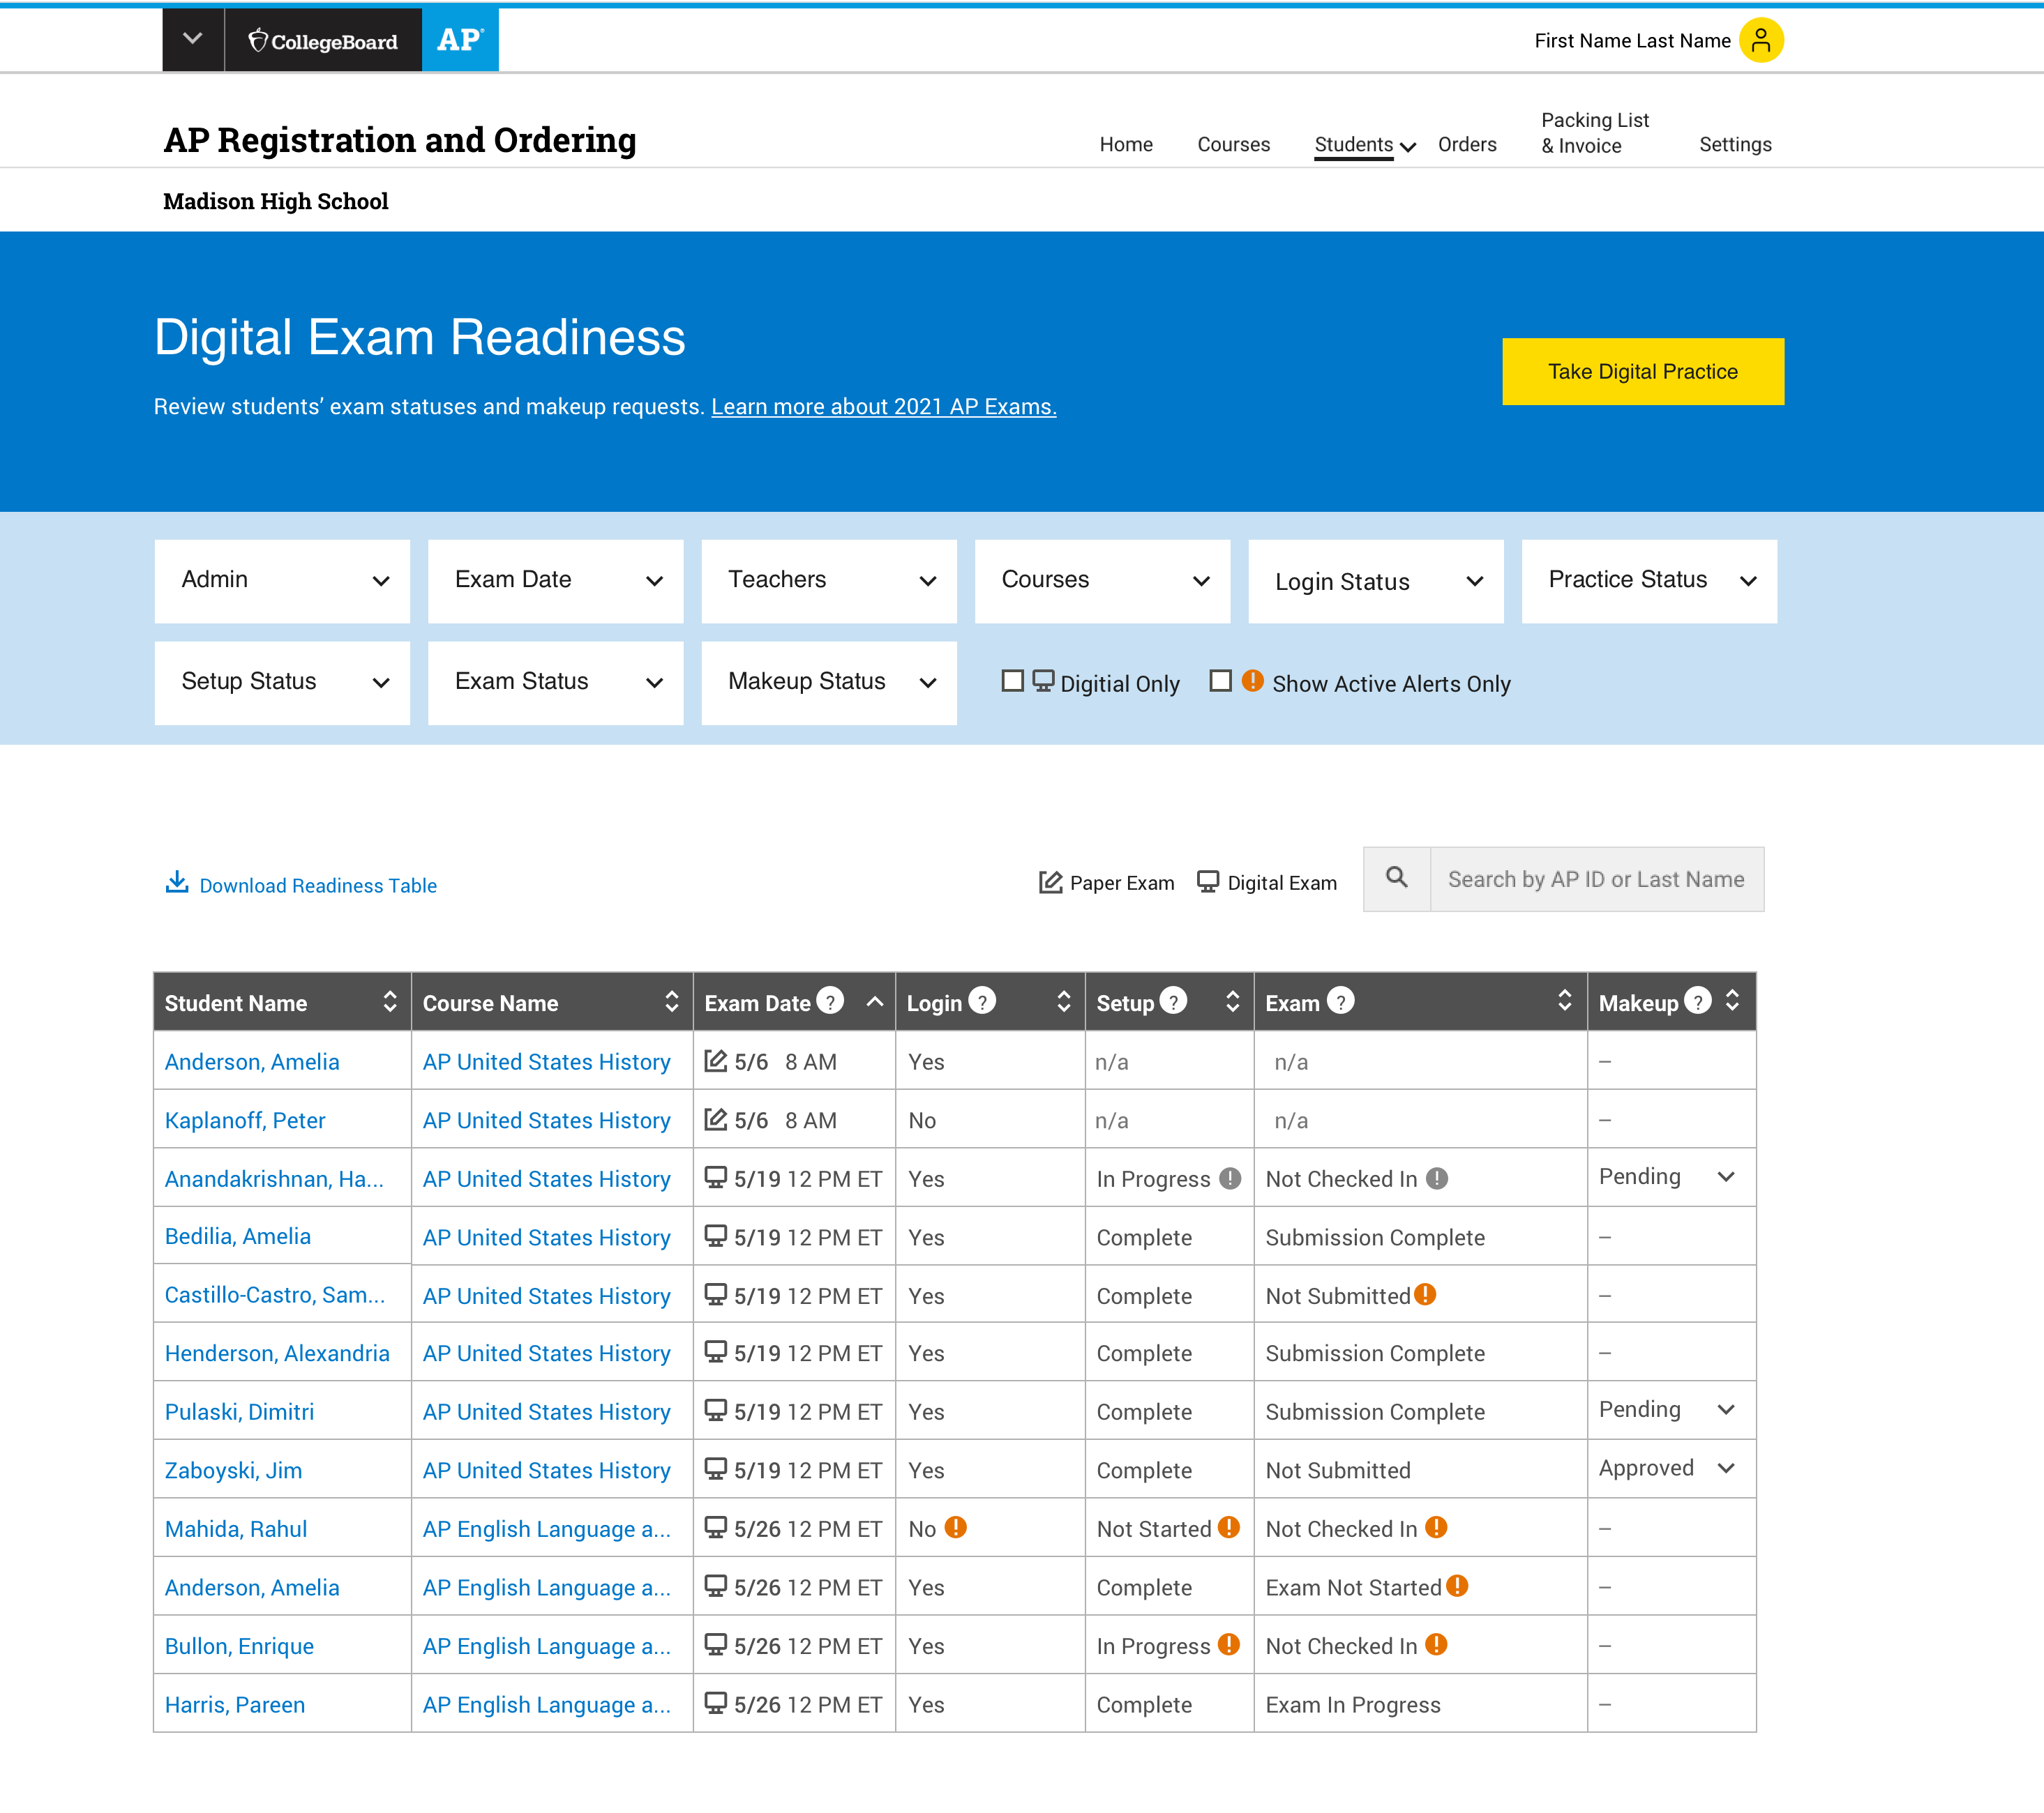Click the Digital Exam icon above the table
This screenshot has width=2044, height=1813.
point(1208,881)
